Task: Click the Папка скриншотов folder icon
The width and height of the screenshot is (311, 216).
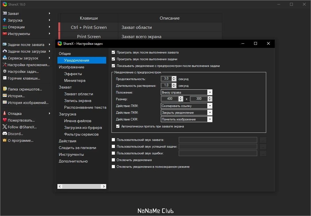Action: pos(5,89)
